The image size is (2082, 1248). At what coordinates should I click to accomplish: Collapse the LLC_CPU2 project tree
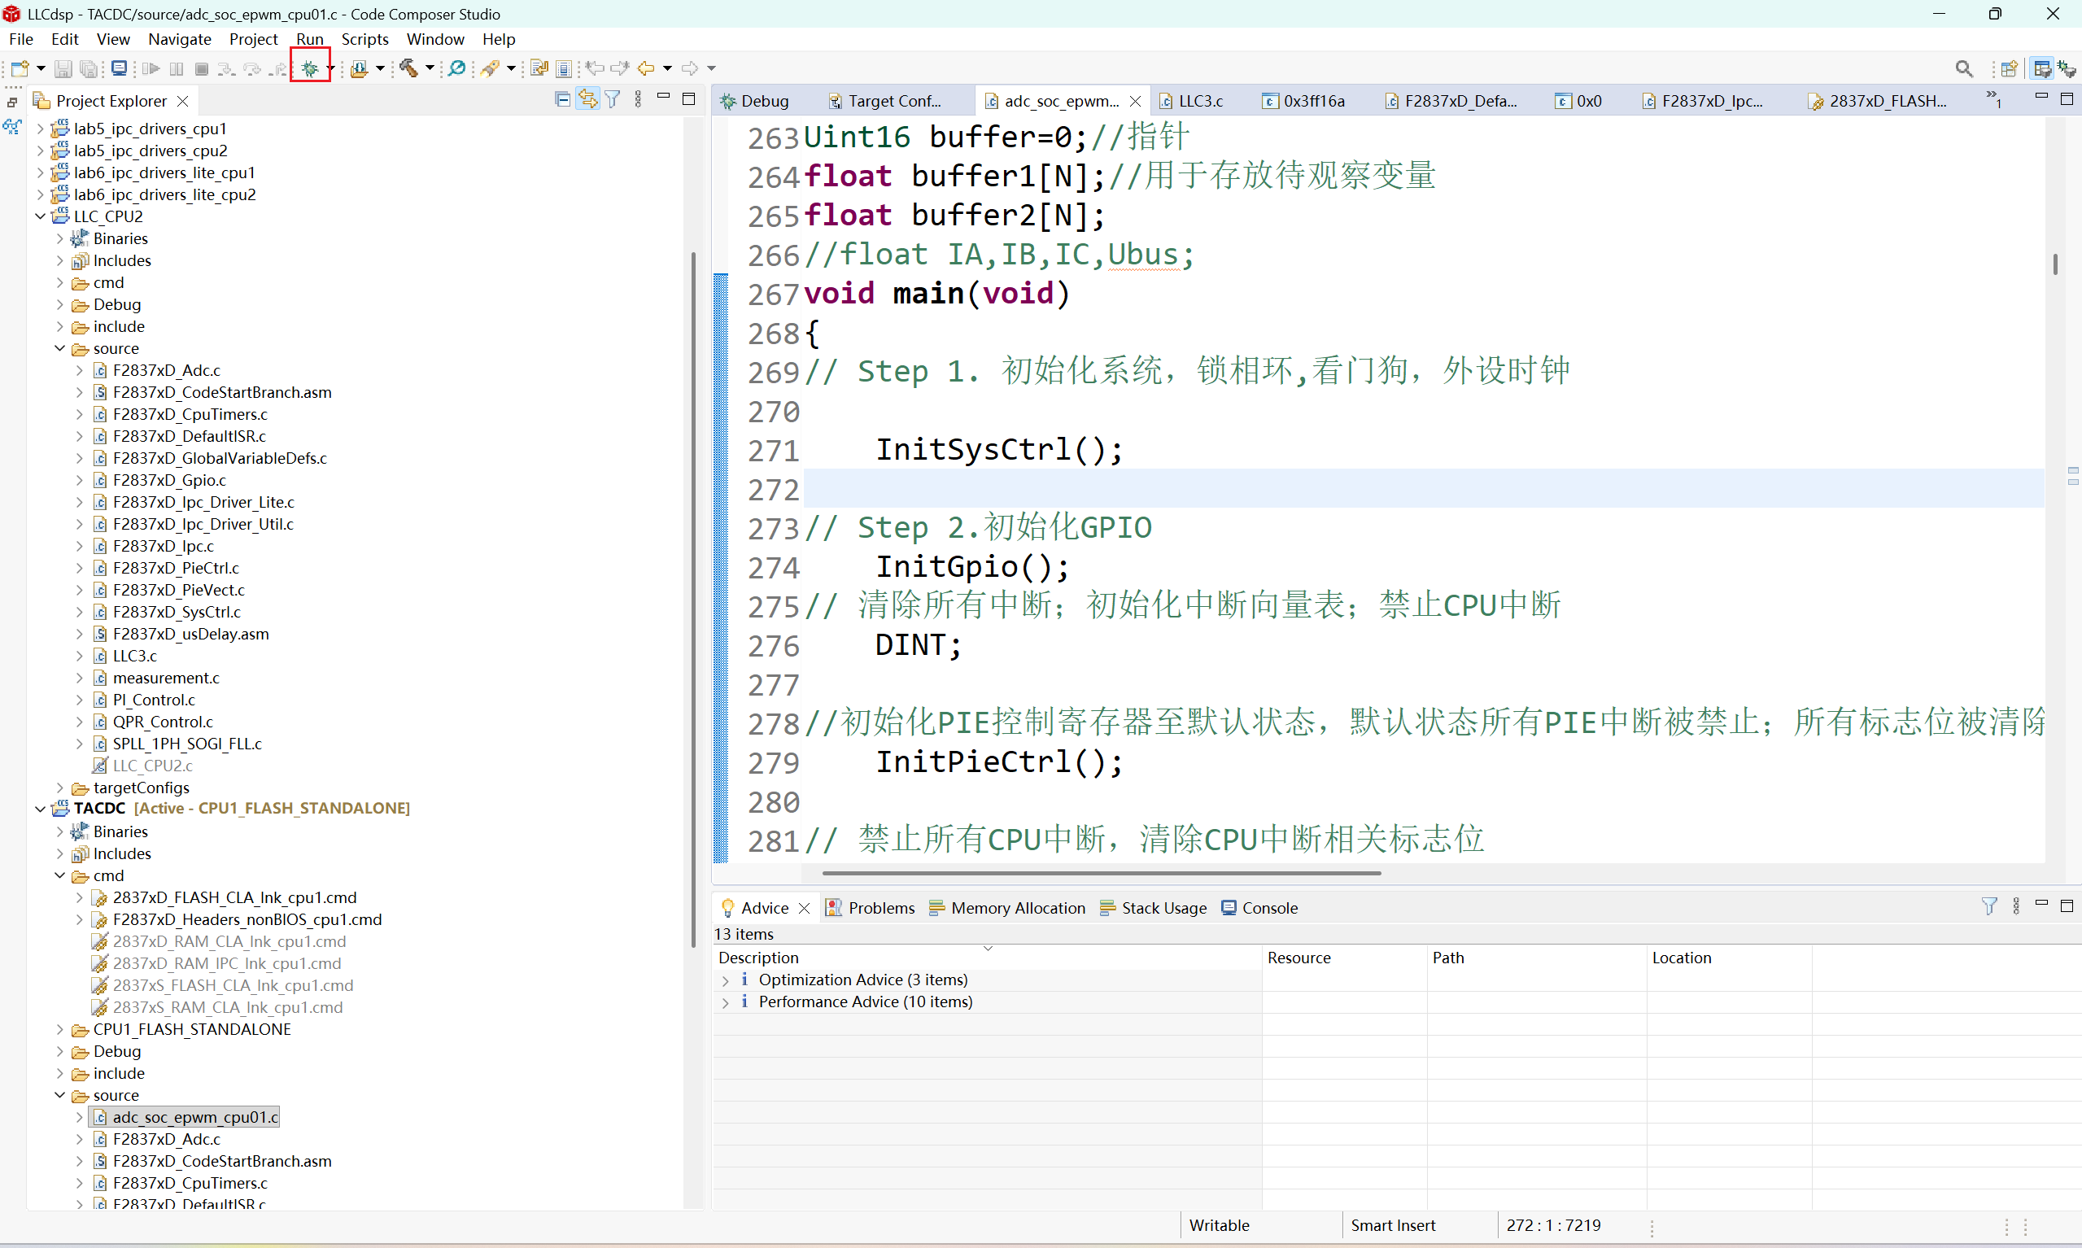(41, 217)
